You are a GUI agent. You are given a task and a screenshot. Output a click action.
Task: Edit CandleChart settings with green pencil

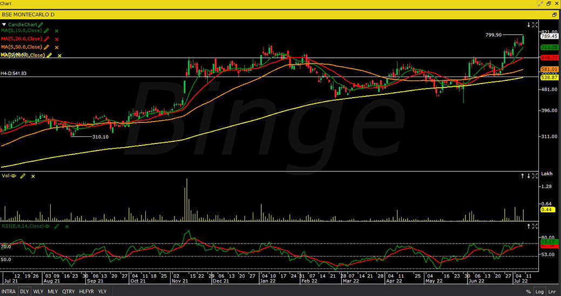coord(40,25)
